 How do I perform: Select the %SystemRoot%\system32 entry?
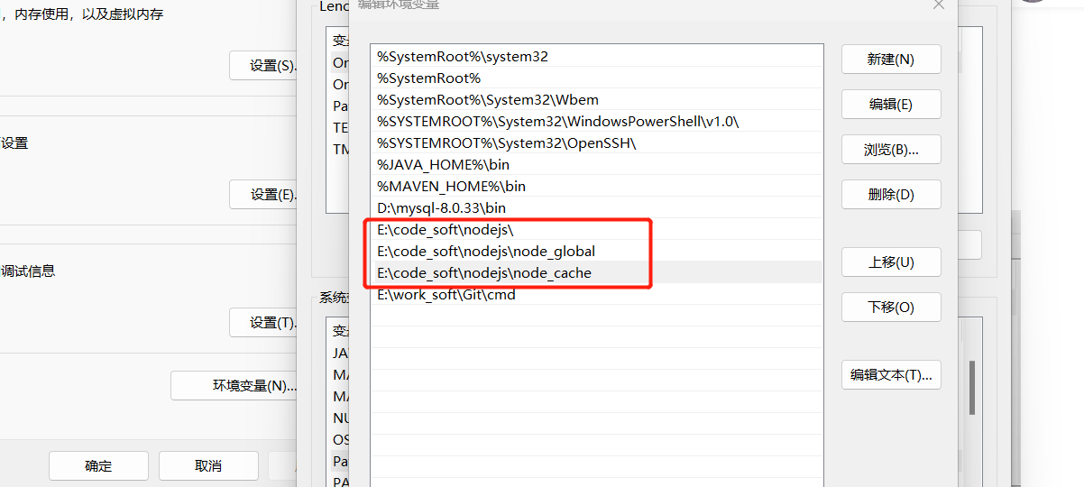597,57
